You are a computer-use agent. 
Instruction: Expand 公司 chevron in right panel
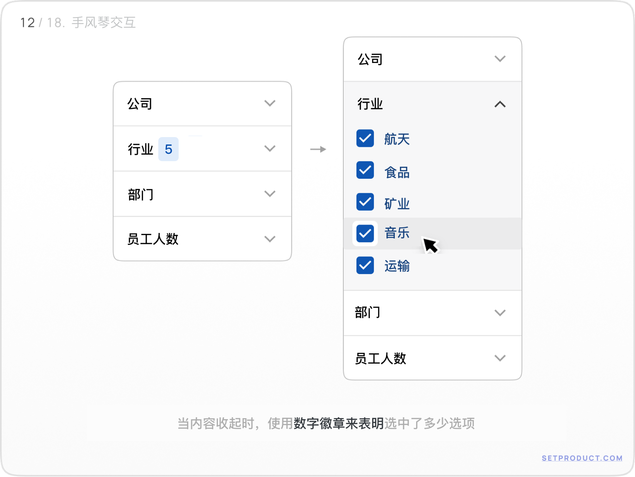[500, 59]
